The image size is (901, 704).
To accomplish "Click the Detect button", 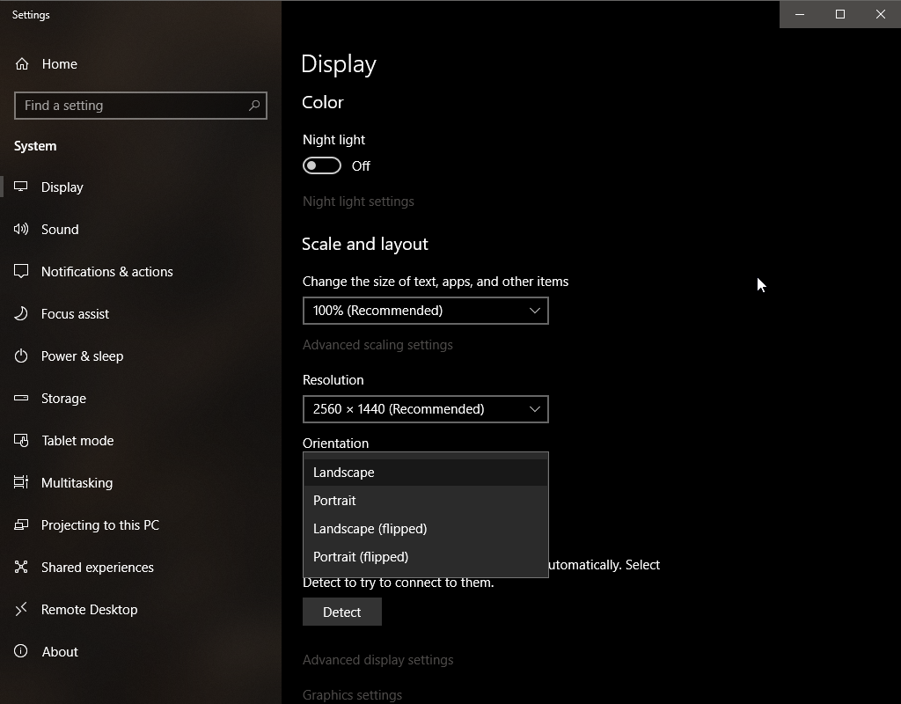I will tap(342, 612).
